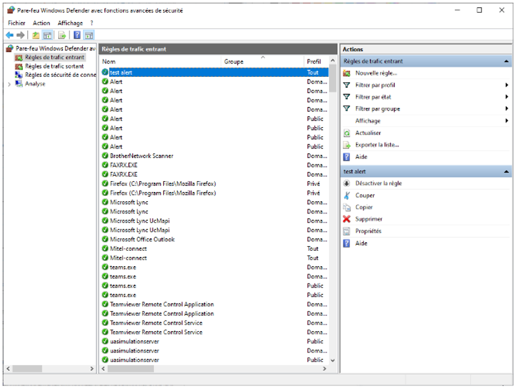Click Exporter la liste in Actions pane
Screen dimensions: 515x388
point(377,144)
